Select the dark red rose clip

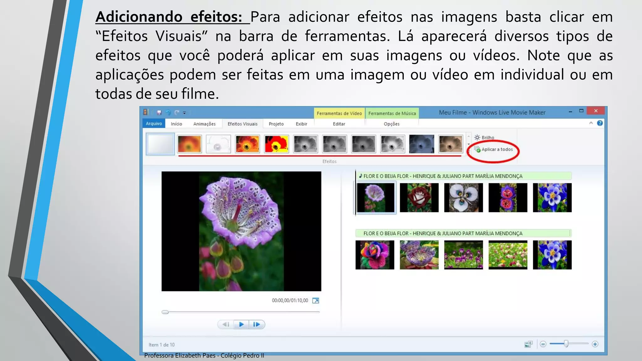[x=419, y=198]
